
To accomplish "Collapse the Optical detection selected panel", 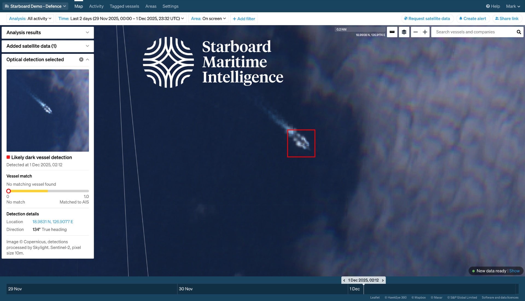I will click(87, 59).
